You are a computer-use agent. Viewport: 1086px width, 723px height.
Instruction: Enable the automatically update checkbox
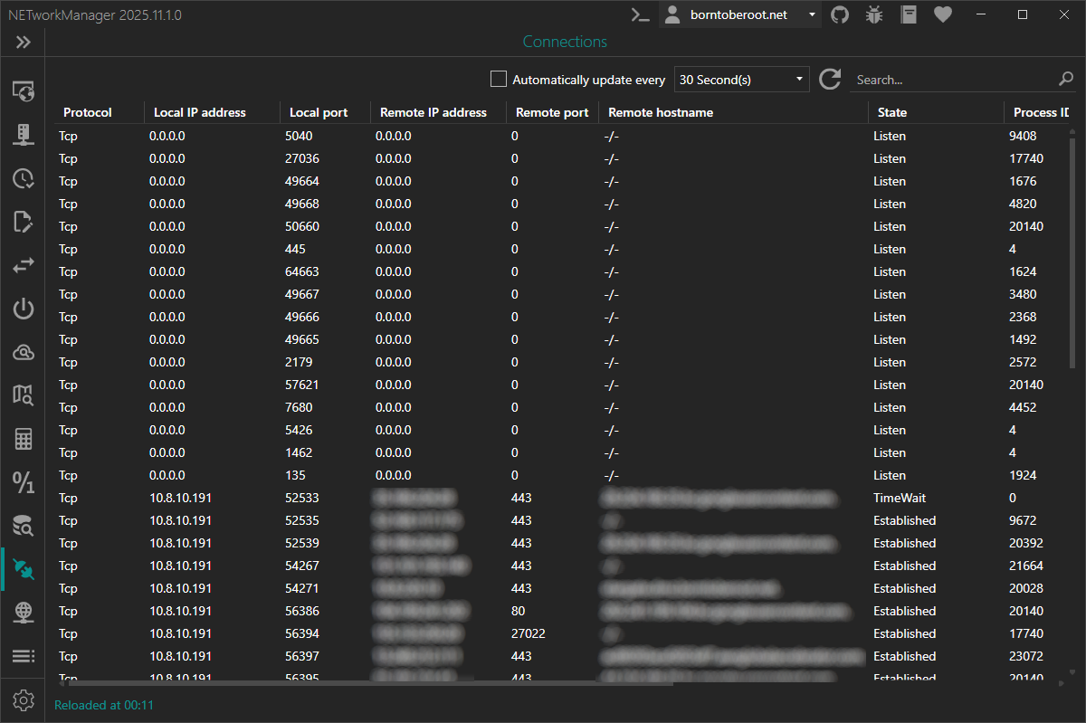[499, 80]
